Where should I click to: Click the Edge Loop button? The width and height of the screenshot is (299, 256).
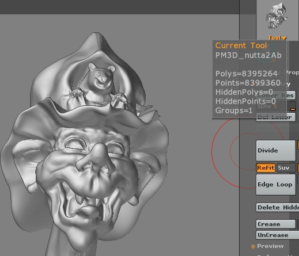tap(276, 185)
